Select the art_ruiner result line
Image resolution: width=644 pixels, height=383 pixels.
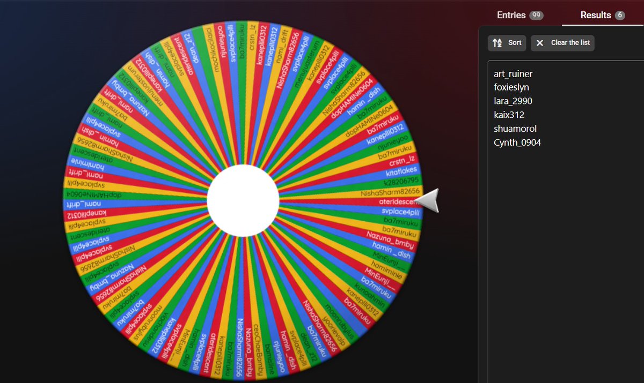tap(513, 73)
